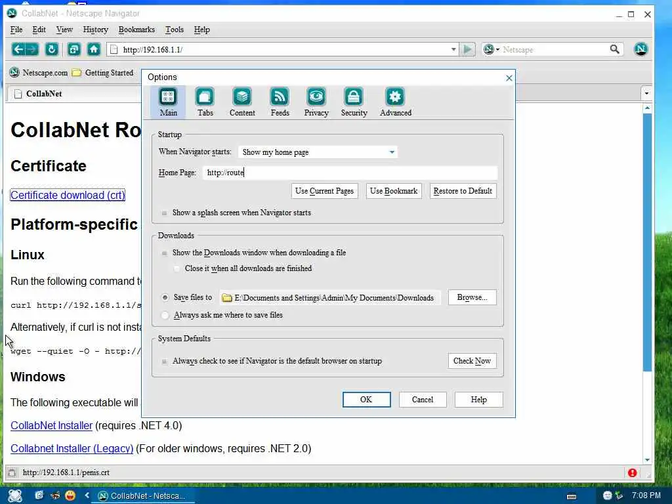This screenshot has height=504, width=672.
Task: Open the File menu
Action: pyautogui.click(x=16, y=30)
